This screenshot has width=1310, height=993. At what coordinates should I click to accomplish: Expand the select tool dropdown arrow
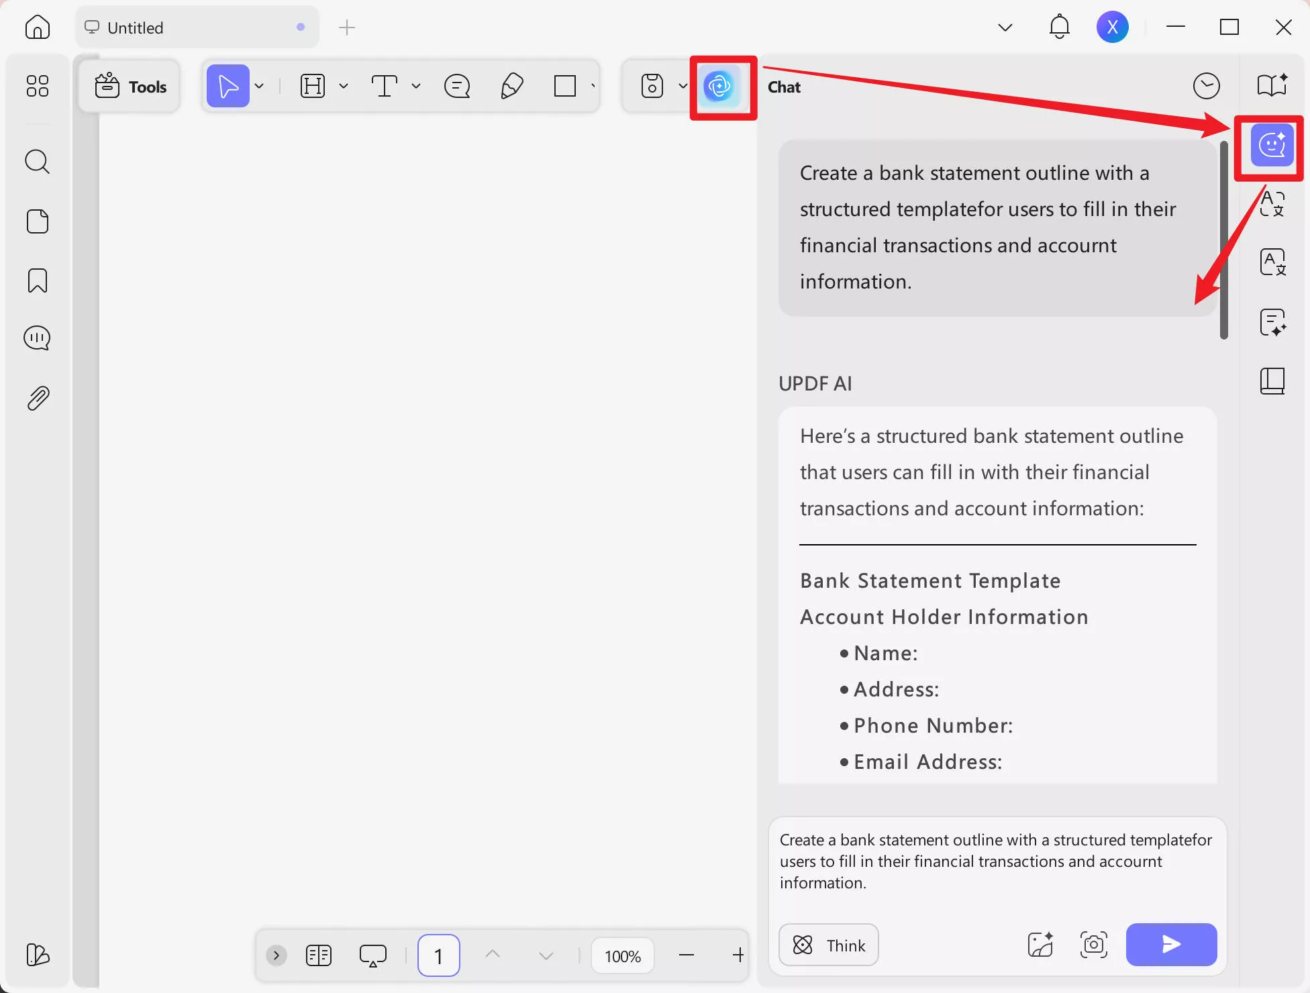pos(259,87)
